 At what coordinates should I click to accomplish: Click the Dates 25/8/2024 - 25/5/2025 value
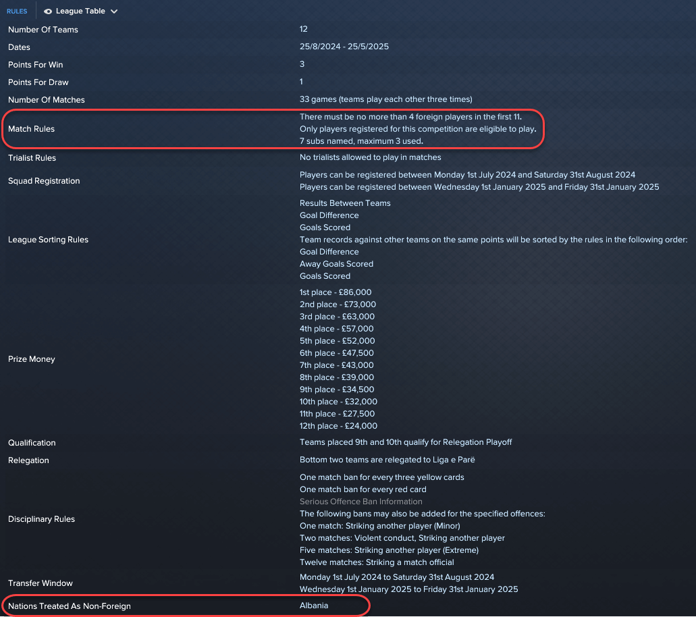344,47
